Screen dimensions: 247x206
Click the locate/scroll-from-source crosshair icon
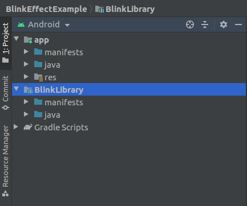tap(190, 24)
